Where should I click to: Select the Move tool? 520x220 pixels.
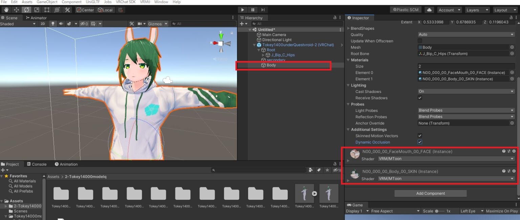16,9
